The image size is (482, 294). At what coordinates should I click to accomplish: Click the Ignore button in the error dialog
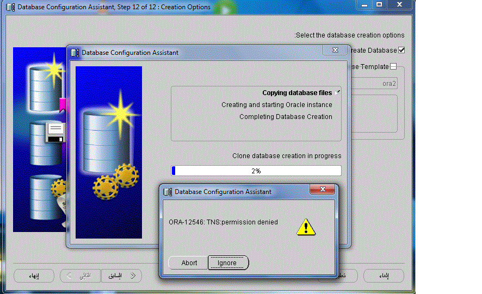228,263
